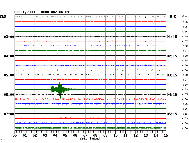
Task: Click the 06 minute axis label
Action: [75, 135]
